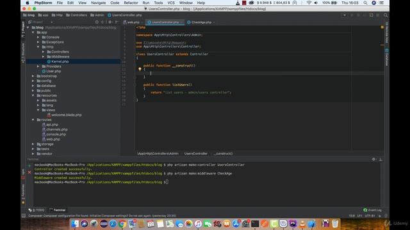410x230 pixels.
Task: Open the Structure tool window stripe
Action: [23, 53]
